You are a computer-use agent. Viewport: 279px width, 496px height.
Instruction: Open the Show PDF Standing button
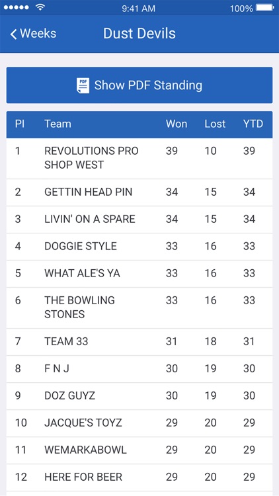[139, 85]
